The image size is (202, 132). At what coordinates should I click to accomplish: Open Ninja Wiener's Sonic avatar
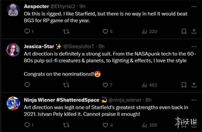13,103
